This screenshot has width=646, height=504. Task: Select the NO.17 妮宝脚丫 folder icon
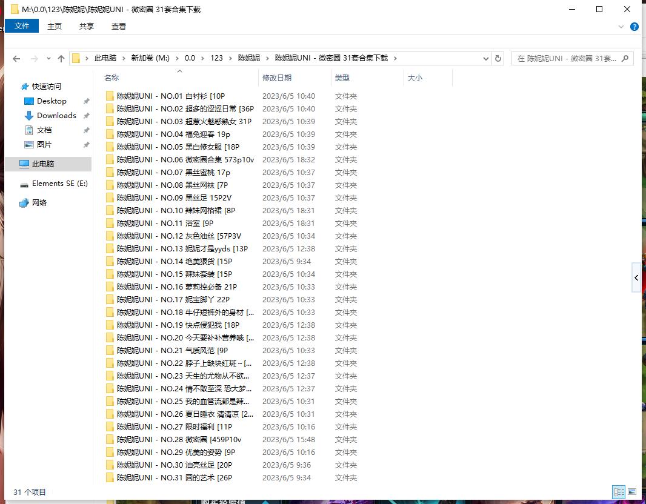(x=110, y=300)
